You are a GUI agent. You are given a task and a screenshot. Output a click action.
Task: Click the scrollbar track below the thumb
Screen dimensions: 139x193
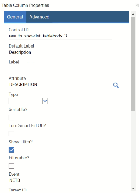133,148
